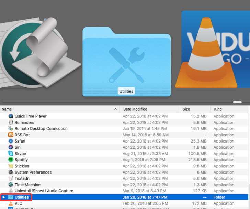Select the System Preferences name text
250x209 pixels.
(x=33, y=173)
